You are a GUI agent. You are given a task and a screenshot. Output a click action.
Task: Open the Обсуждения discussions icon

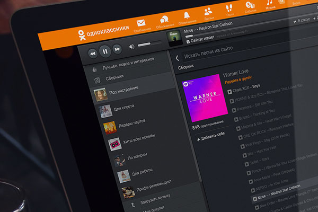click(x=163, y=20)
